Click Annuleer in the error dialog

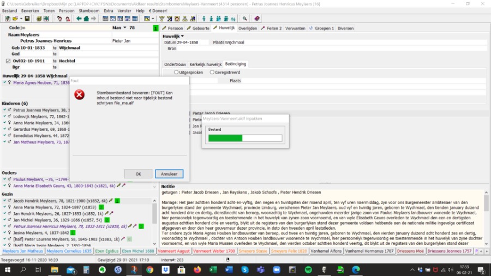[169, 174]
